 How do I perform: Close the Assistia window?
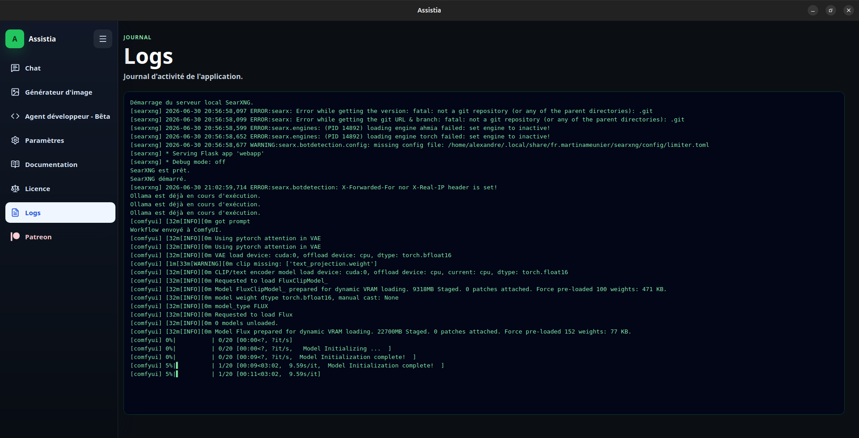coord(849,10)
